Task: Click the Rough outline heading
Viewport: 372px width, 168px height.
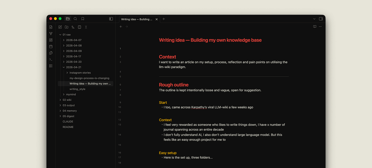Action: pos(174,85)
